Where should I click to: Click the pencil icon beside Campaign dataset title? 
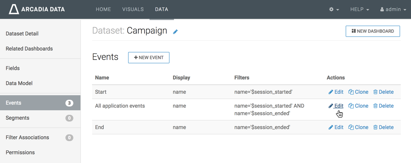175,32
